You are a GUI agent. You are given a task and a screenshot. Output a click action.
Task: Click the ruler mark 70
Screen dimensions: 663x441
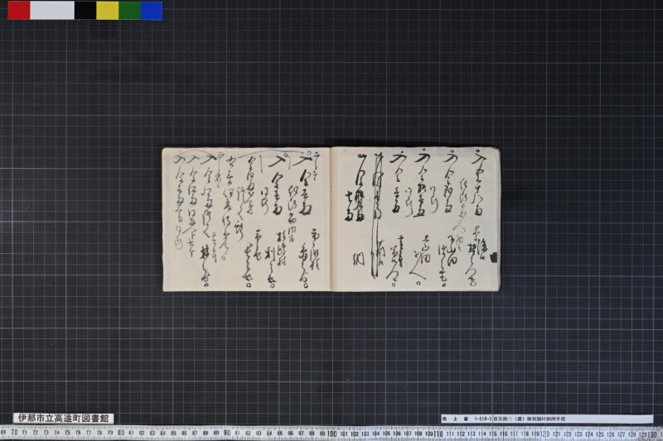pyautogui.click(x=14, y=433)
